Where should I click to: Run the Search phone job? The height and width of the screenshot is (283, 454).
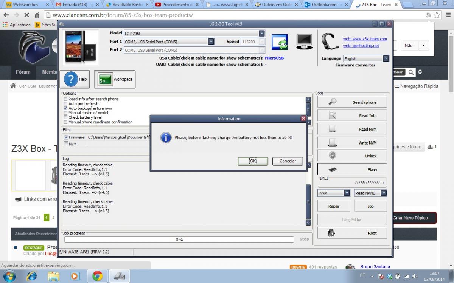coord(352,102)
